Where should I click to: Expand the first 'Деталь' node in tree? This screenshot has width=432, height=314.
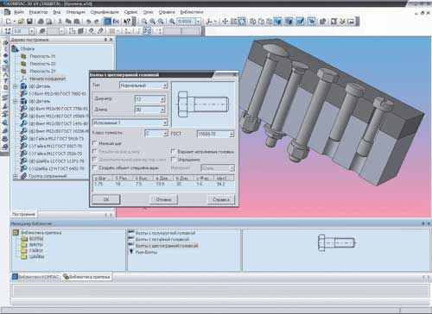[16, 86]
